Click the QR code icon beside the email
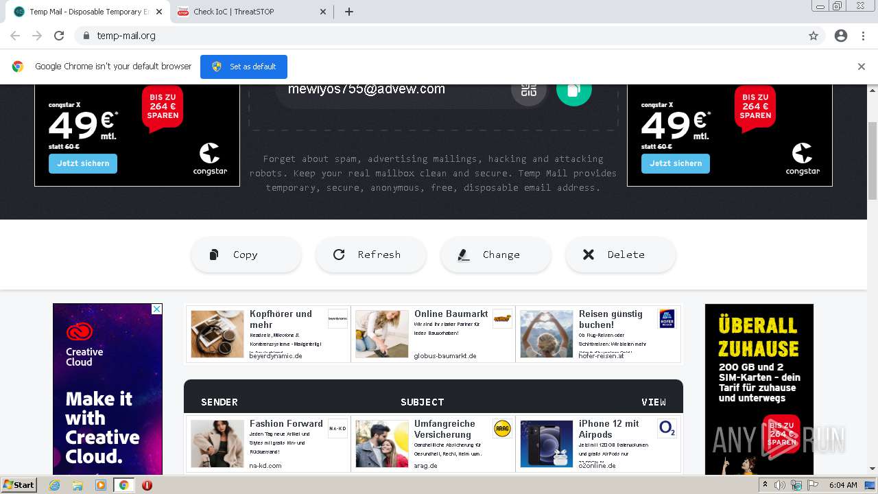 coord(528,90)
